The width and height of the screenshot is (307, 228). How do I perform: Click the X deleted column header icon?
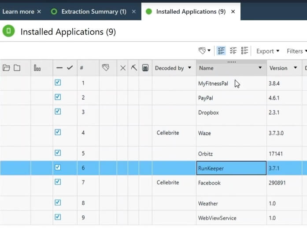tap(123, 68)
